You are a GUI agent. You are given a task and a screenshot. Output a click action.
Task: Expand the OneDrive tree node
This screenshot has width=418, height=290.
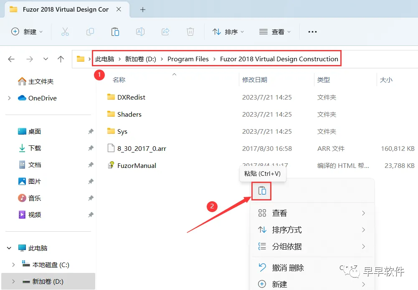(9, 98)
